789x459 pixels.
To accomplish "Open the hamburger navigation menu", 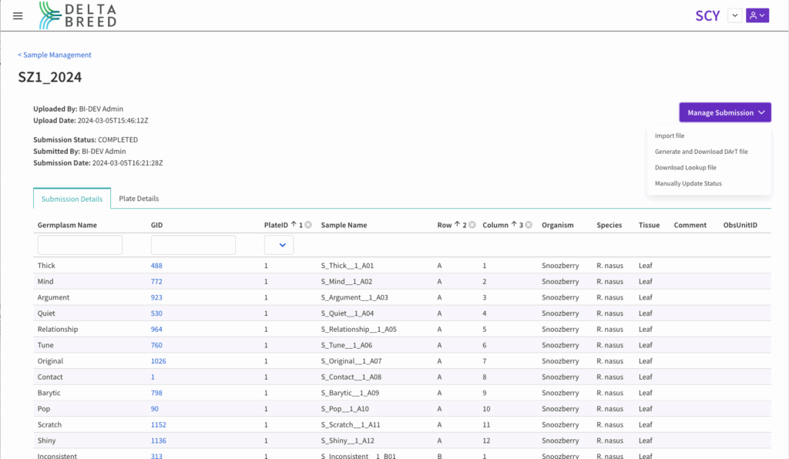I will [18, 15].
